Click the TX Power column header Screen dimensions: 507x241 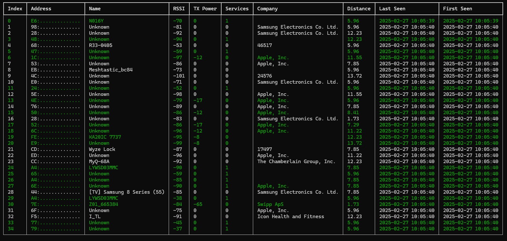coord(205,9)
